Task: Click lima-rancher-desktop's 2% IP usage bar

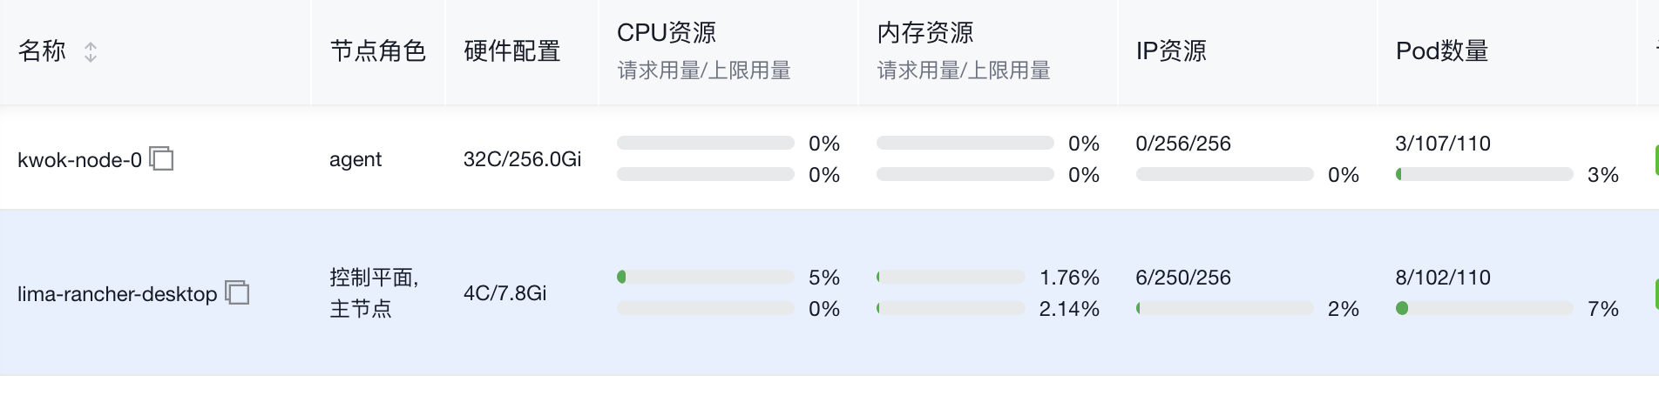Action: pos(1224,308)
